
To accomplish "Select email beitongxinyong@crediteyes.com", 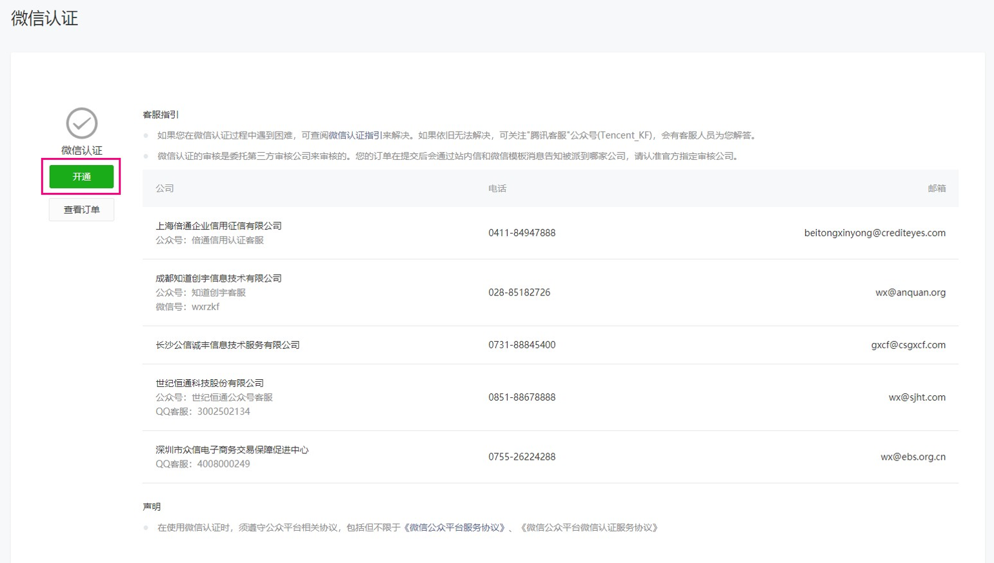I will coord(875,233).
